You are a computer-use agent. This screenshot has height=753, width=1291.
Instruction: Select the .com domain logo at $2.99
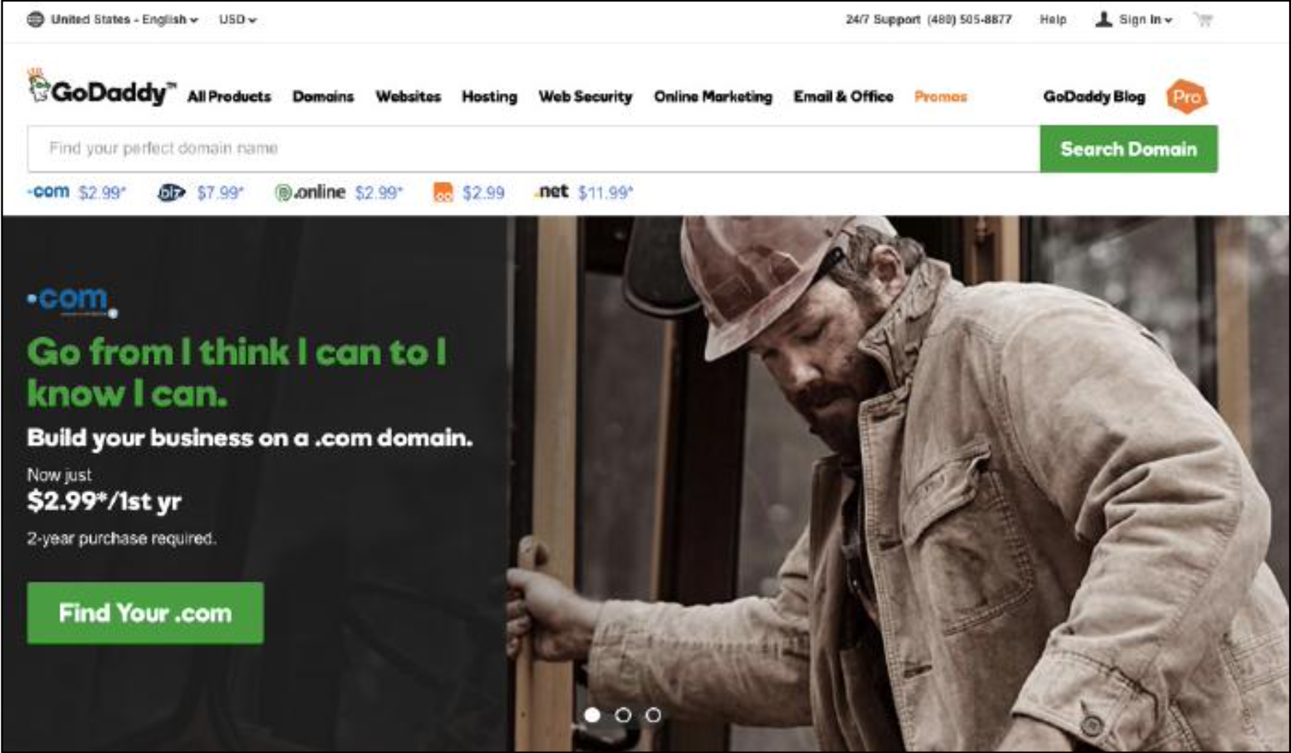click(49, 192)
